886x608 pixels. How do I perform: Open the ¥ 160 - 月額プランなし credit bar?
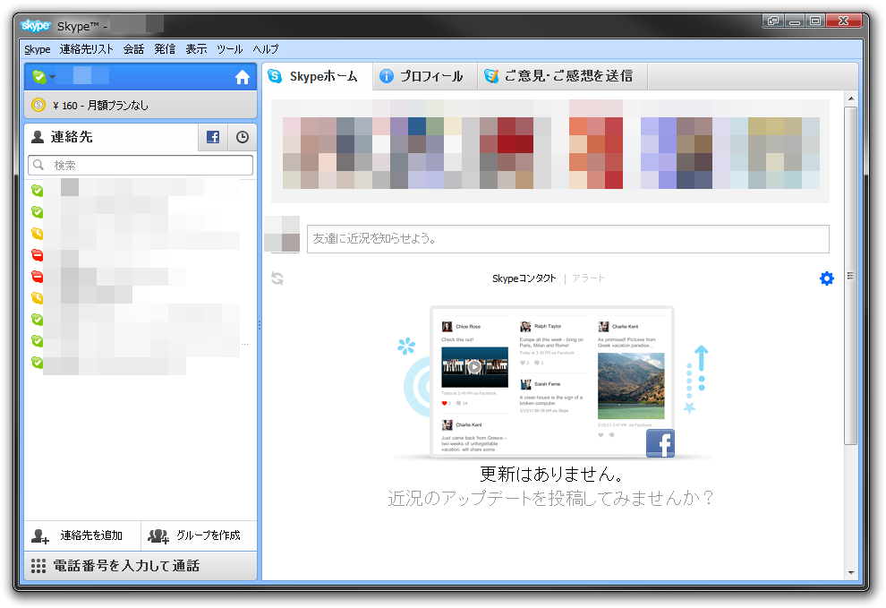141,105
